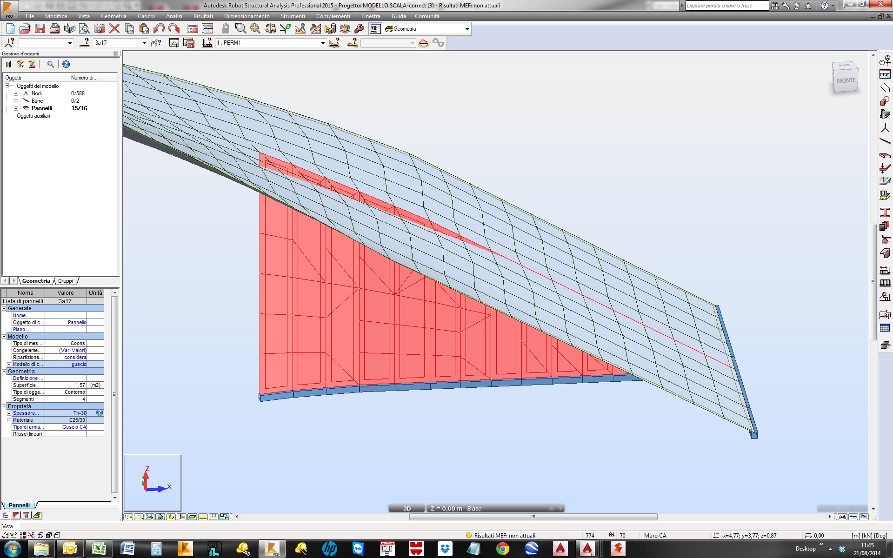Click the keyword search input field
Image resolution: width=893 pixels, height=558 pixels.
click(x=727, y=6)
